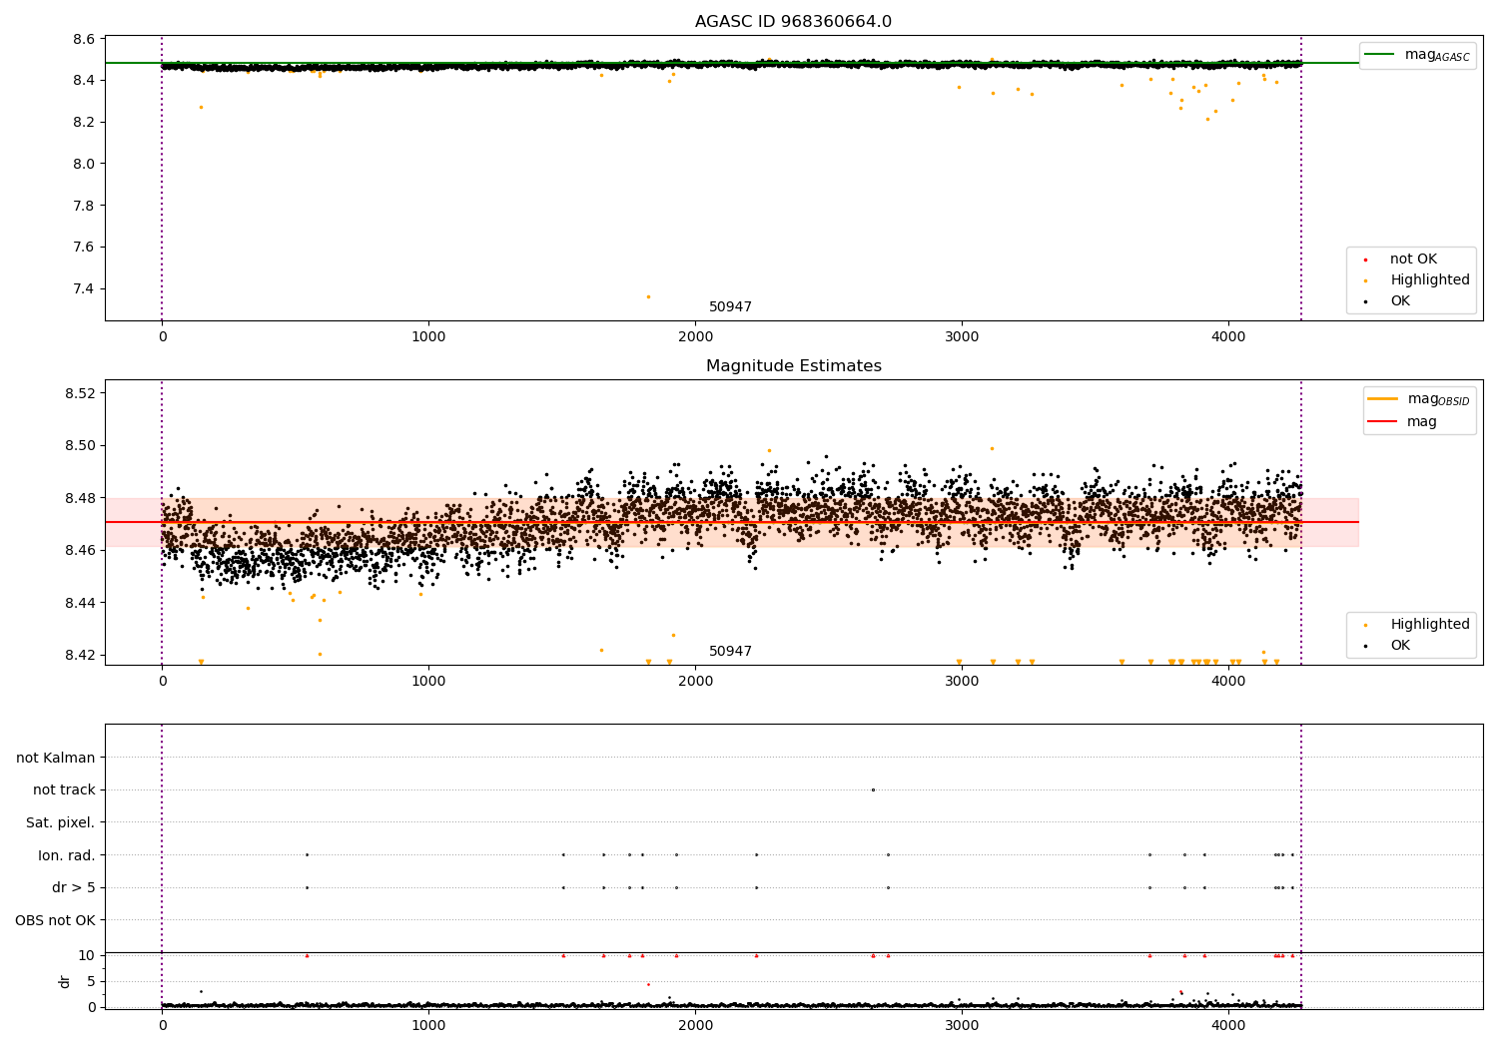
Task: Click the 'dr > 5' axis label
Action: (74, 887)
